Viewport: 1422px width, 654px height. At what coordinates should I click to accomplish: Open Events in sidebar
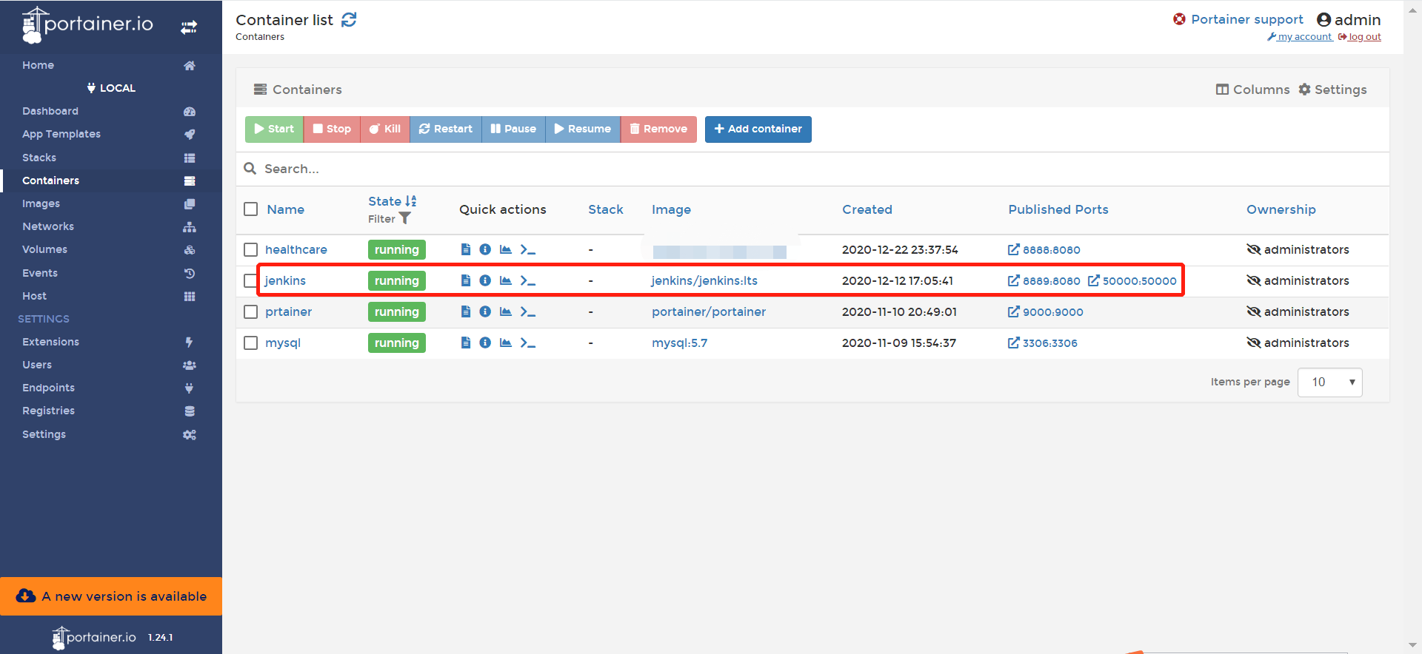[x=111, y=273]
